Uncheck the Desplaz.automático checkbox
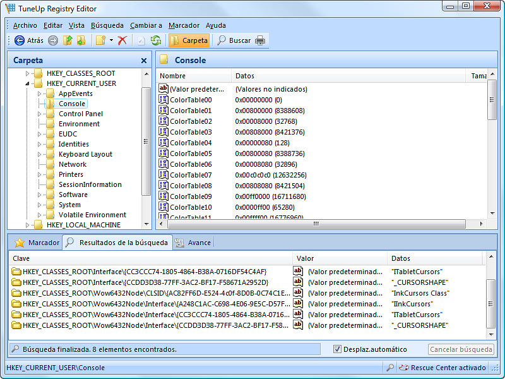This screenshot has height=379, width=505. coord(337,349)
